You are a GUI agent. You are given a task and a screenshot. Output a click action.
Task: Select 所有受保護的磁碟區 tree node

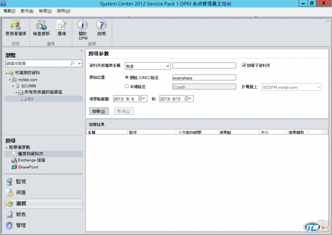[44, 92]
